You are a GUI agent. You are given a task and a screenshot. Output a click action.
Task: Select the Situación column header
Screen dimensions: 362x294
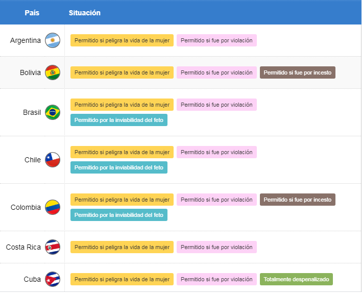(x=85, y=13)
